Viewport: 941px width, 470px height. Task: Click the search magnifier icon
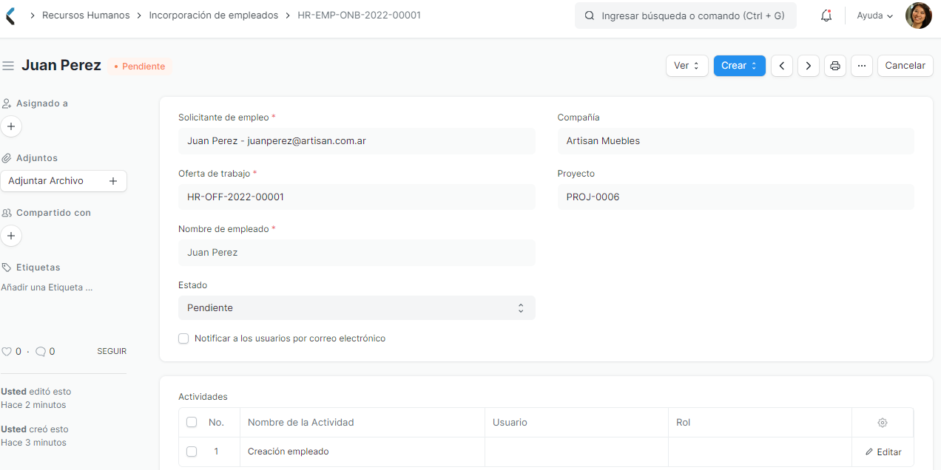[x=590, y=16]
